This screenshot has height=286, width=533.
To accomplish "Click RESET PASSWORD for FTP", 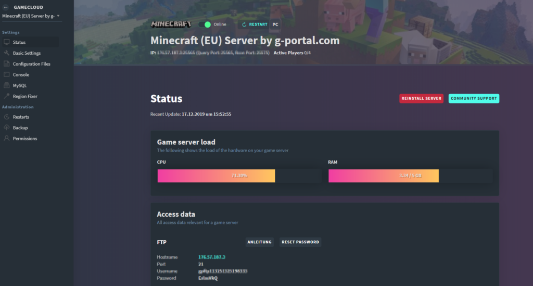I will (x=300, y=242).
